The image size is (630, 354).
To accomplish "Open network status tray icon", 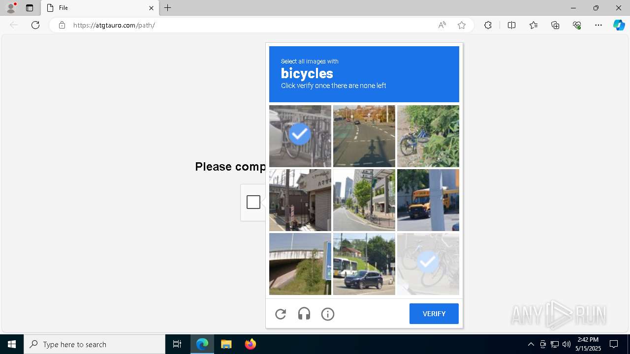I will click(555, 344).
